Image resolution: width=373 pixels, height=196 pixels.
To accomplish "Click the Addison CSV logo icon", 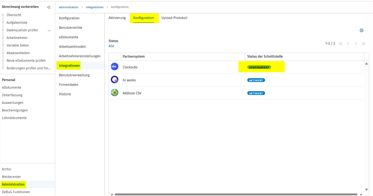I will pyautogui.click(x=115, y=92).
